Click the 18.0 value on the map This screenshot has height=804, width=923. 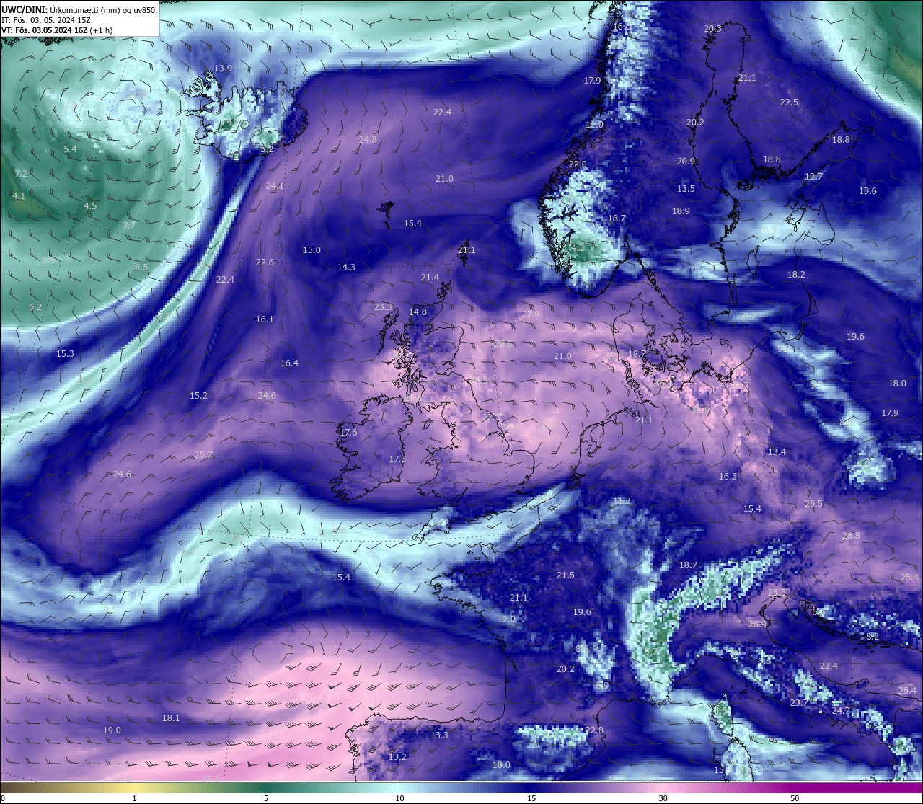[x=897, y=384]
